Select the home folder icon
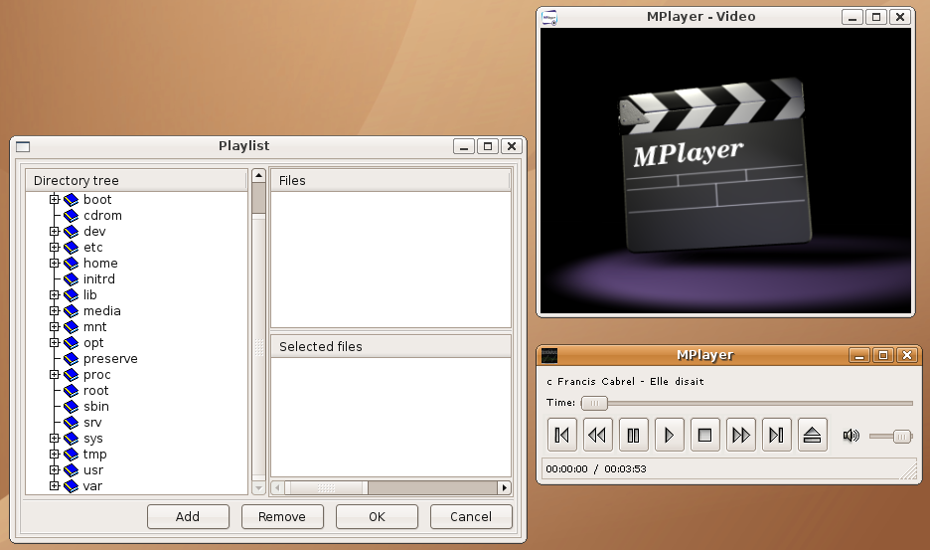930x550 pixels. pyautogui.click(x=72, y=264)
